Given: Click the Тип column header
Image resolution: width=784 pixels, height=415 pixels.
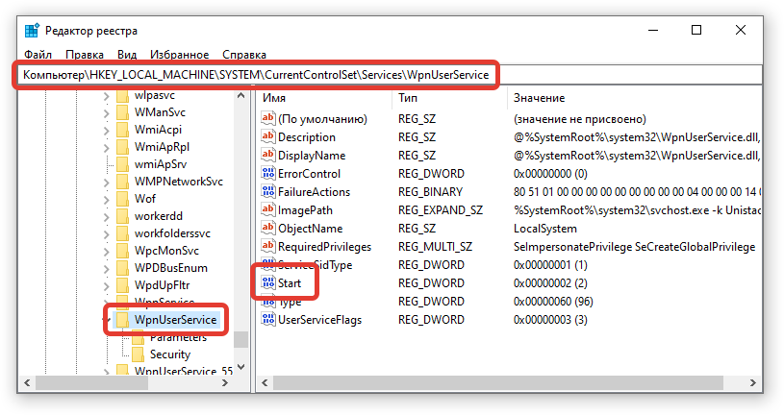Looking at the screenshot, I should [408, 98].
